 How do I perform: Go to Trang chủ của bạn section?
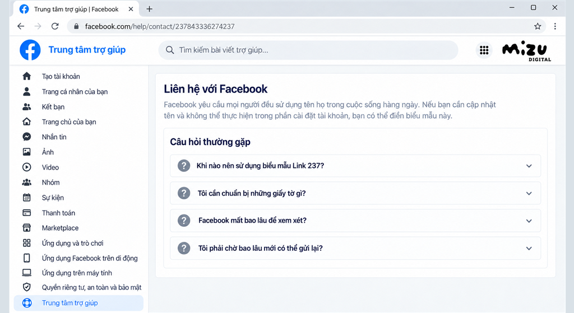tap(69, 122)
